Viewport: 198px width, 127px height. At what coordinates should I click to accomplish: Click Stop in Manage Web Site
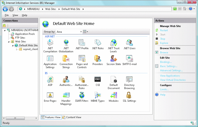click(x=163, y=39)
